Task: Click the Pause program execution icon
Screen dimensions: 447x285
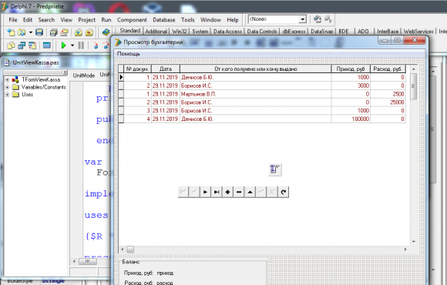Action: (x=81, y=45)
